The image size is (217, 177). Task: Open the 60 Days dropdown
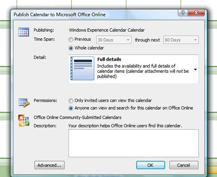coord(181,40)
